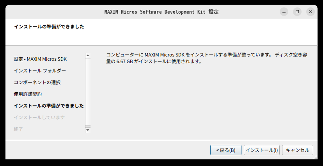Select the greyed 終了 step
This screenshot has height=166, width=323.
(18, 129)
